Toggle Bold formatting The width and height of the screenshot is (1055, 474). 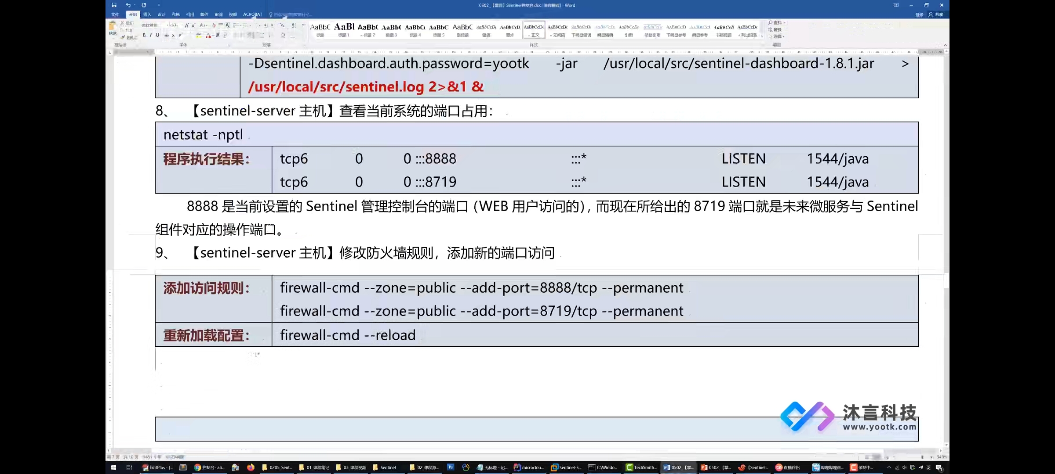click(144, 35)
